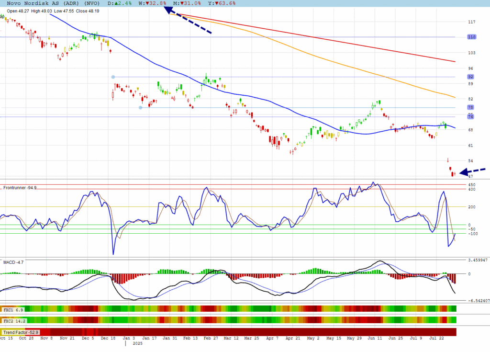Click the Novo Nordisk AS (ADR) (NVO) title
The height and width of the screenshot is (352, 490).
[x=53, y=3]
